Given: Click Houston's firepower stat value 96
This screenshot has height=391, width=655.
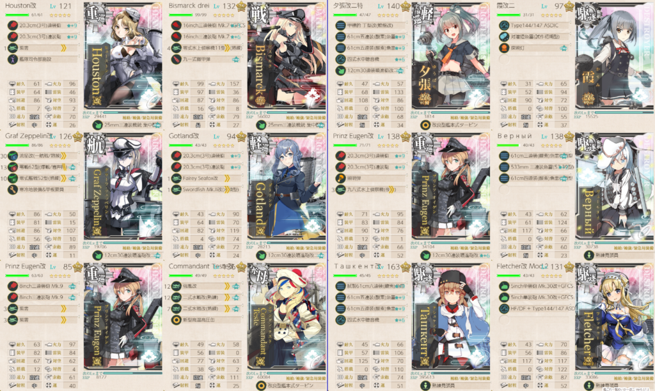Looking at the screenshot, I should click(x=72, y=84).
